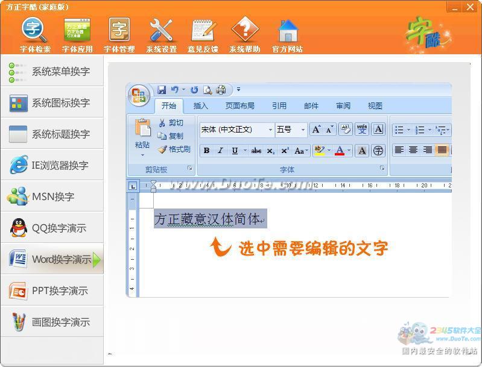Click the Quick Print printer icon
Viewport: 482px width, 367px height.
pyautogui.click(x=221, y=90)
